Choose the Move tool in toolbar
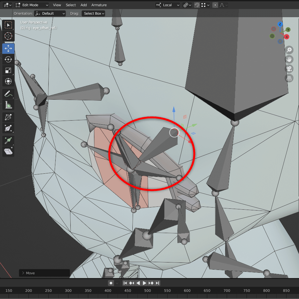Viewport: 299px width, 299px height. click(x=8, y=48)
